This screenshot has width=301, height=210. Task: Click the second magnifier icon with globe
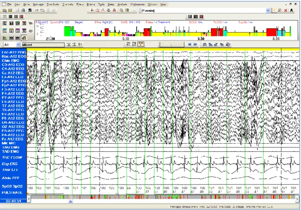127,10
